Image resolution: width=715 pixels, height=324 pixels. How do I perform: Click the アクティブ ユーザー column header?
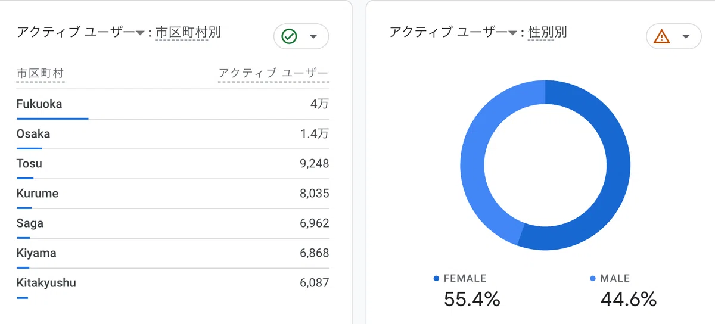point(273,74)
